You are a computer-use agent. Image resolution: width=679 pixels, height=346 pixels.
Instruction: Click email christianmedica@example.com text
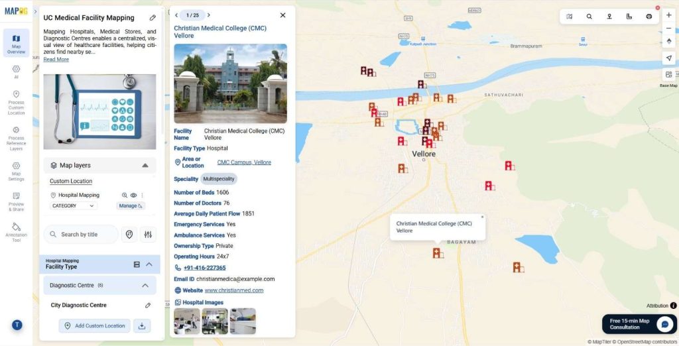coord(235,279)
